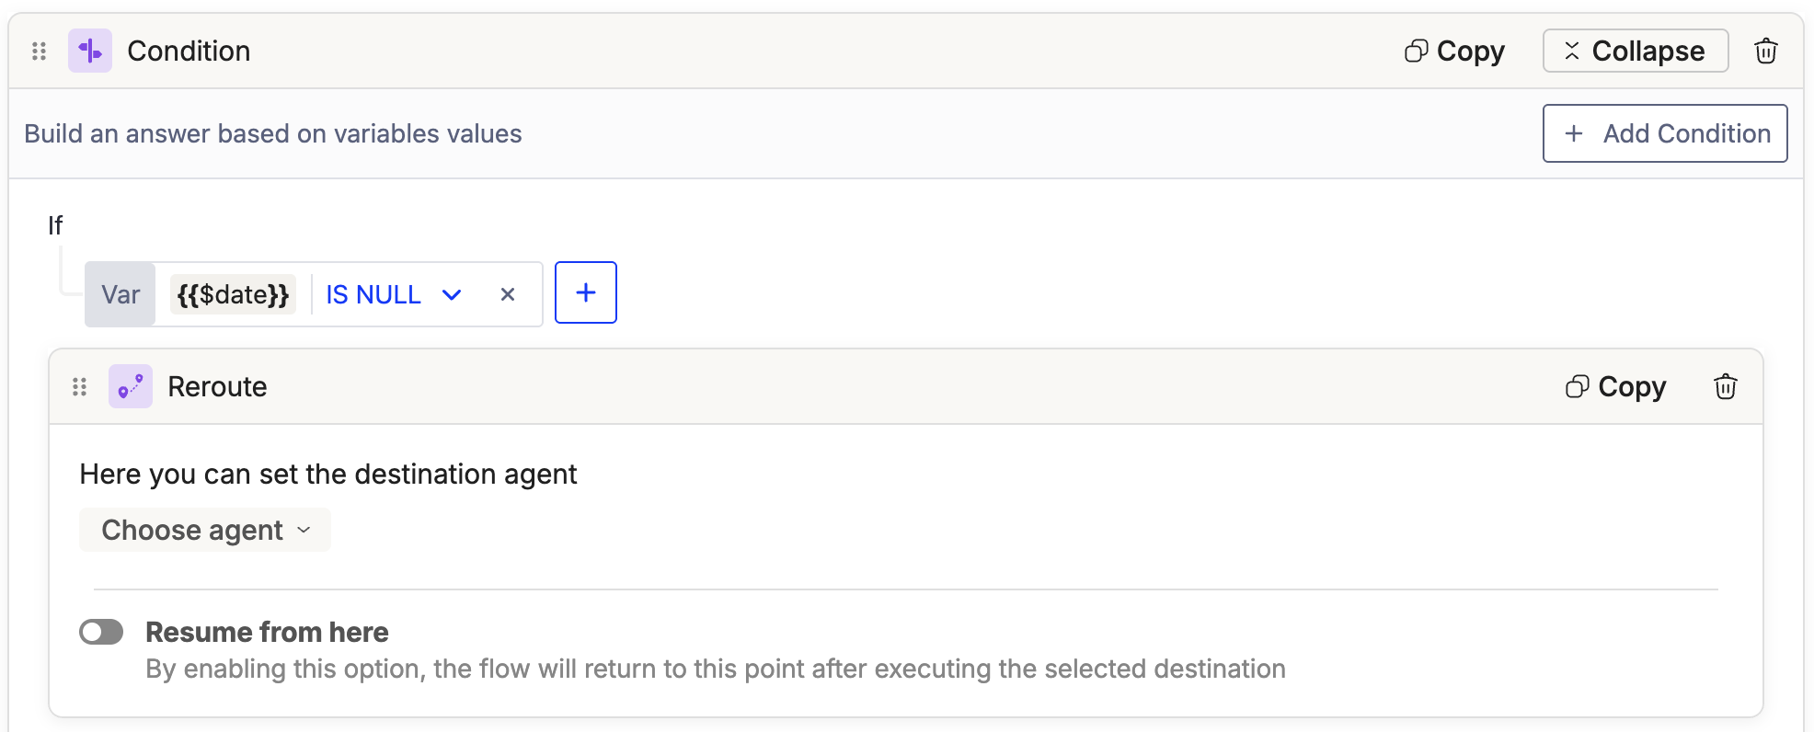
Task: Open the Choose agent dropdown
Action: (x=205, y=531)
